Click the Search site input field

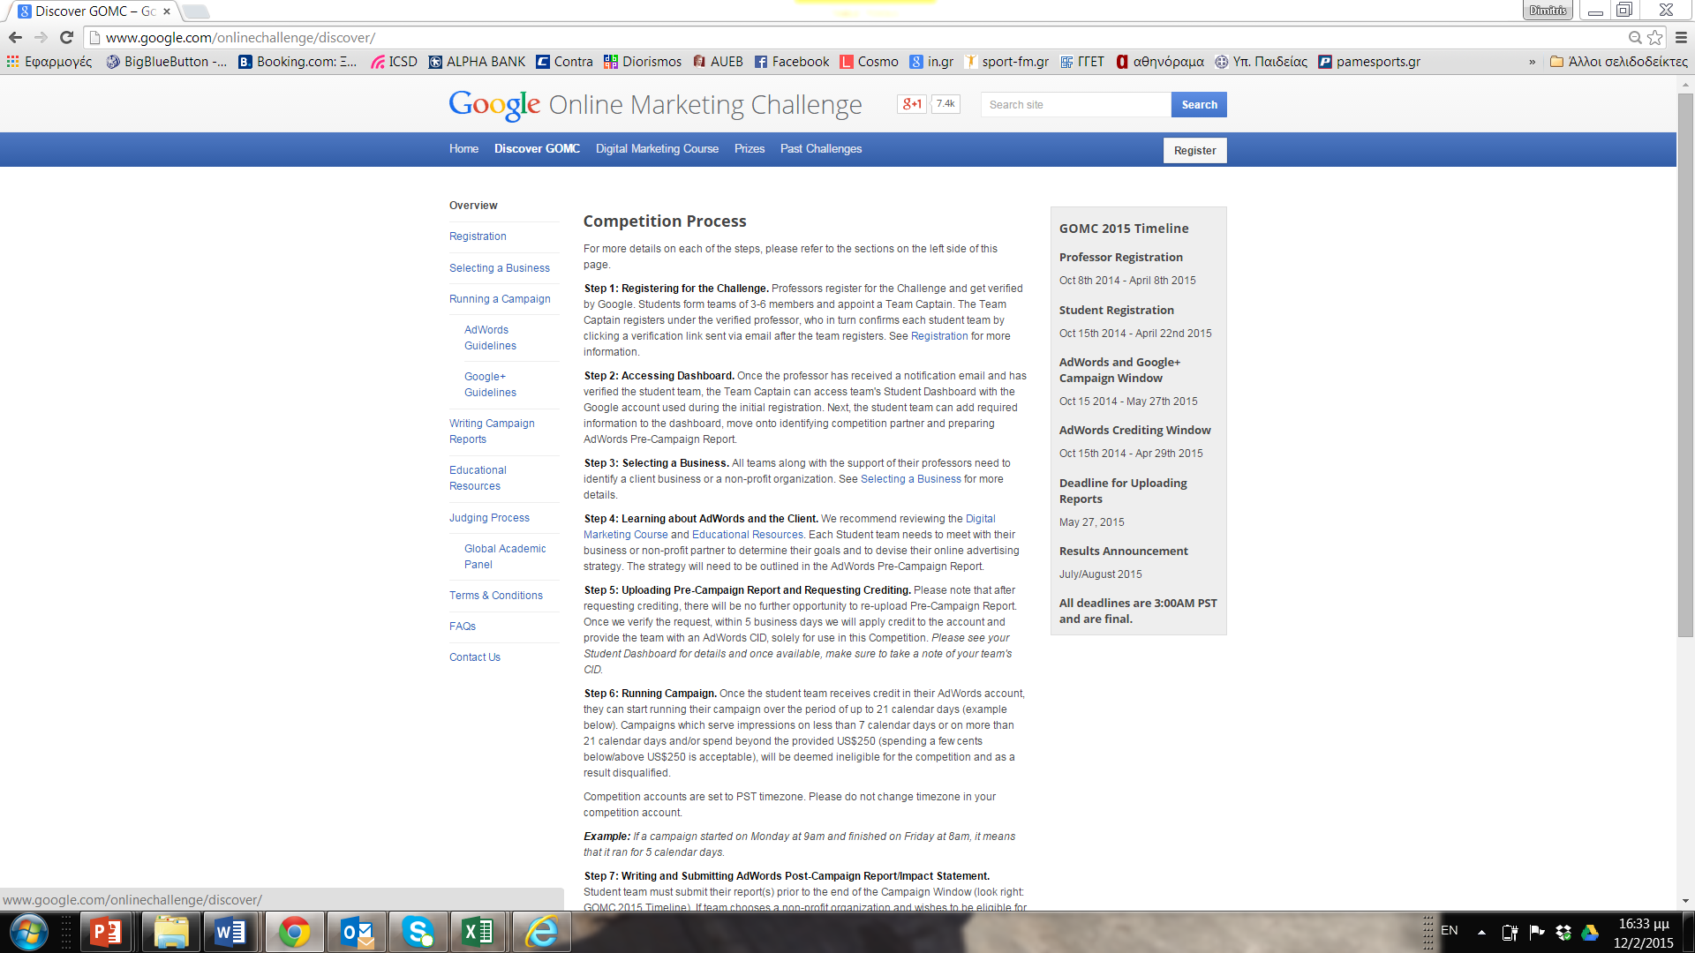pyautogui.click(x=1075, y=105)
